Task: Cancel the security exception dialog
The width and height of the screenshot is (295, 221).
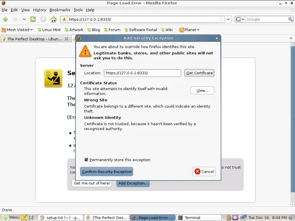Action: 204,172
